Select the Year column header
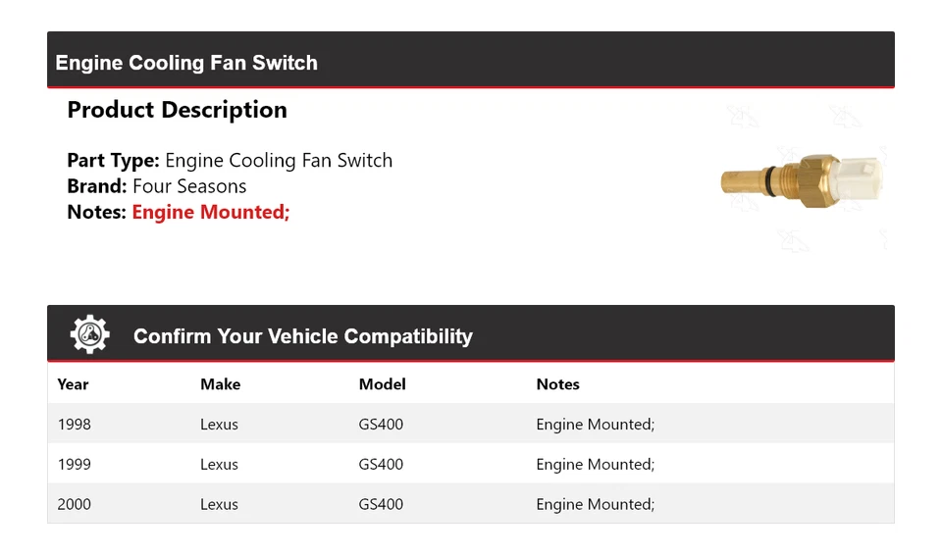Screen dimensions: 942x555 [73, 384]
